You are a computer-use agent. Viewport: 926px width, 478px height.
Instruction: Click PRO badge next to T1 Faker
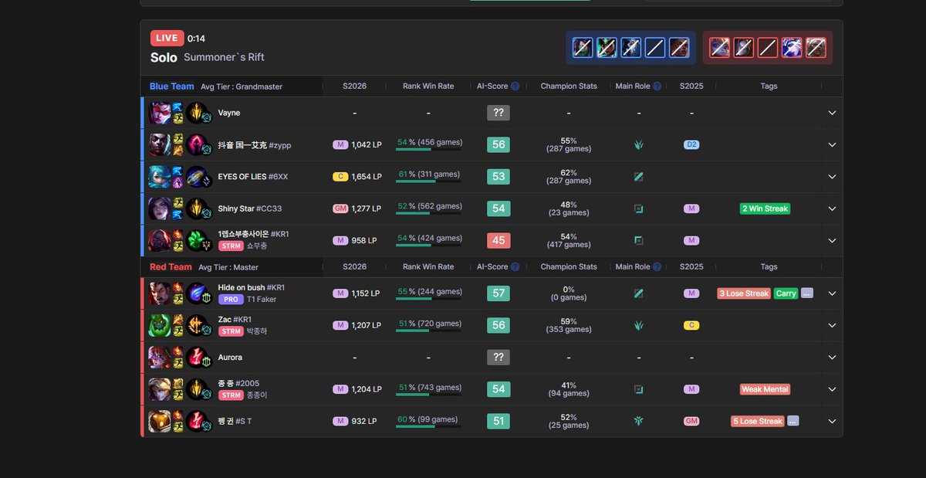pyautogui.click(x=231, y=299)
